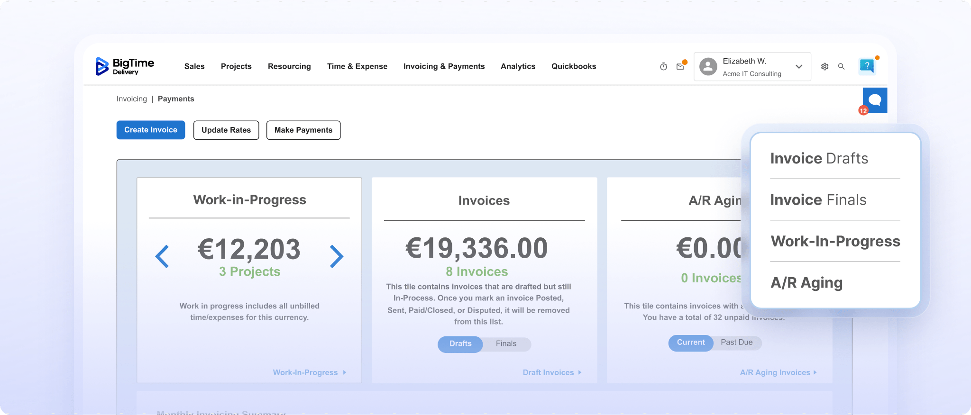Choose Work-In-Progress in the popup list

(x=835, y=241)
